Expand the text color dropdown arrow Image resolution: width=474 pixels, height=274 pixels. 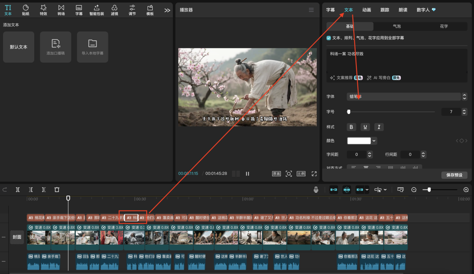[374, 141]
